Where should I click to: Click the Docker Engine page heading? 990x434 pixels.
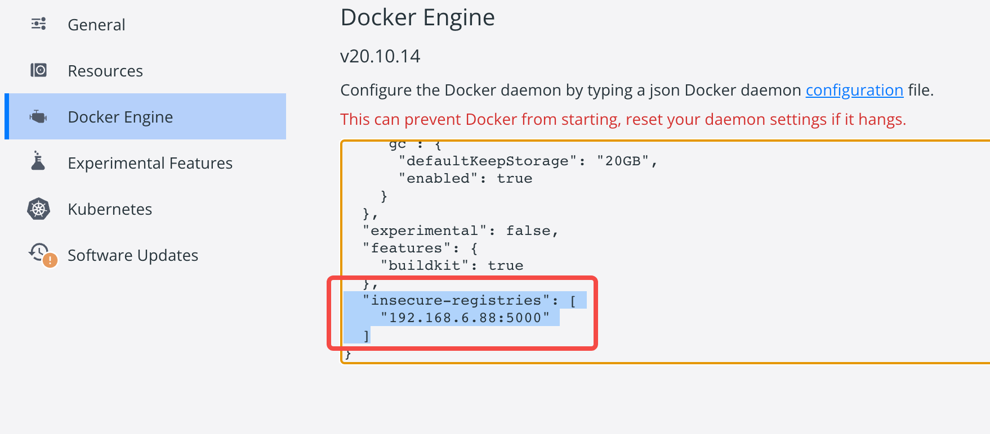click(x=418, y=17)
